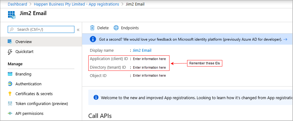This screenshot has height=121, width=293.
Task: Click the feedback banner message text
Action: pos(190,39)
